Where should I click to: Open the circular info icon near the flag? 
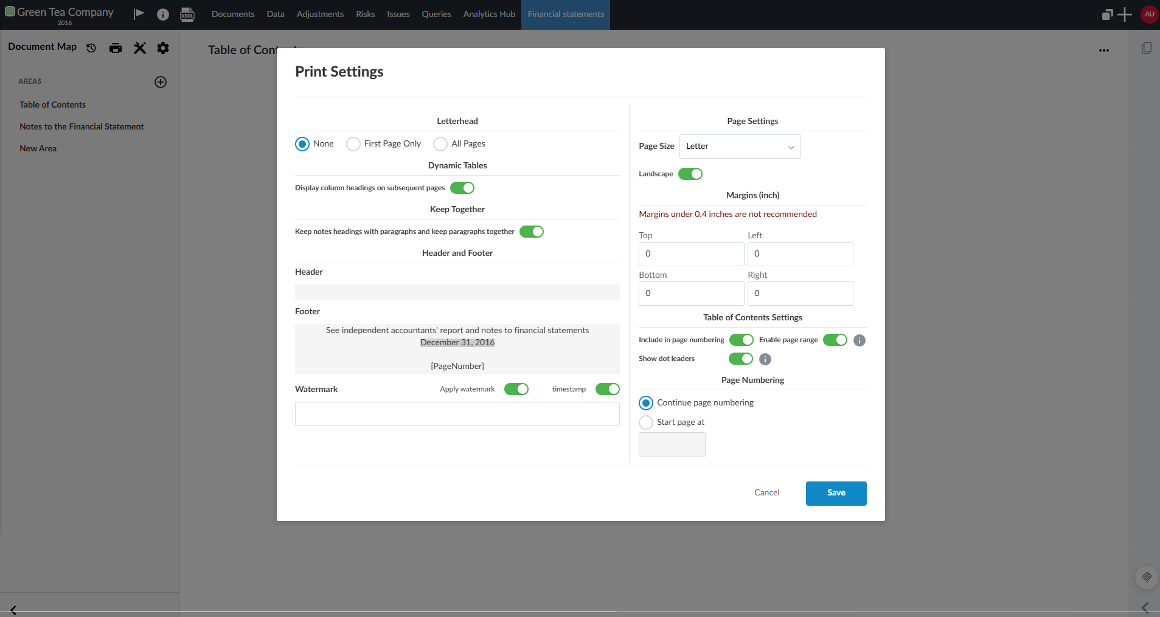(162, 15)
